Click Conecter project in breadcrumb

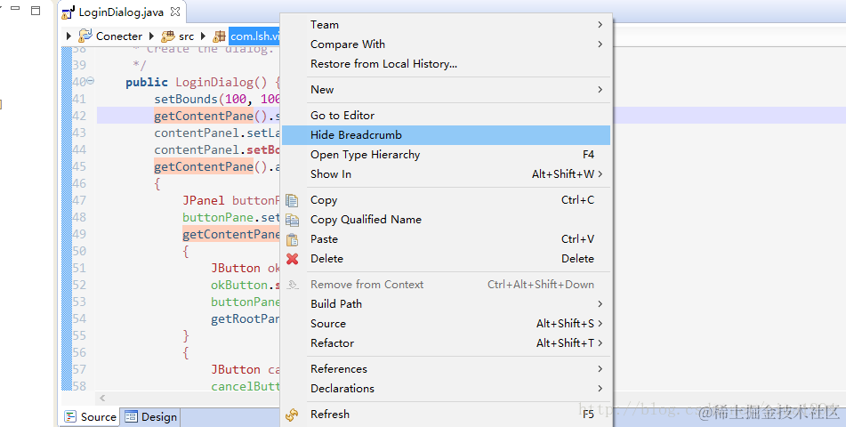[118, 36]
